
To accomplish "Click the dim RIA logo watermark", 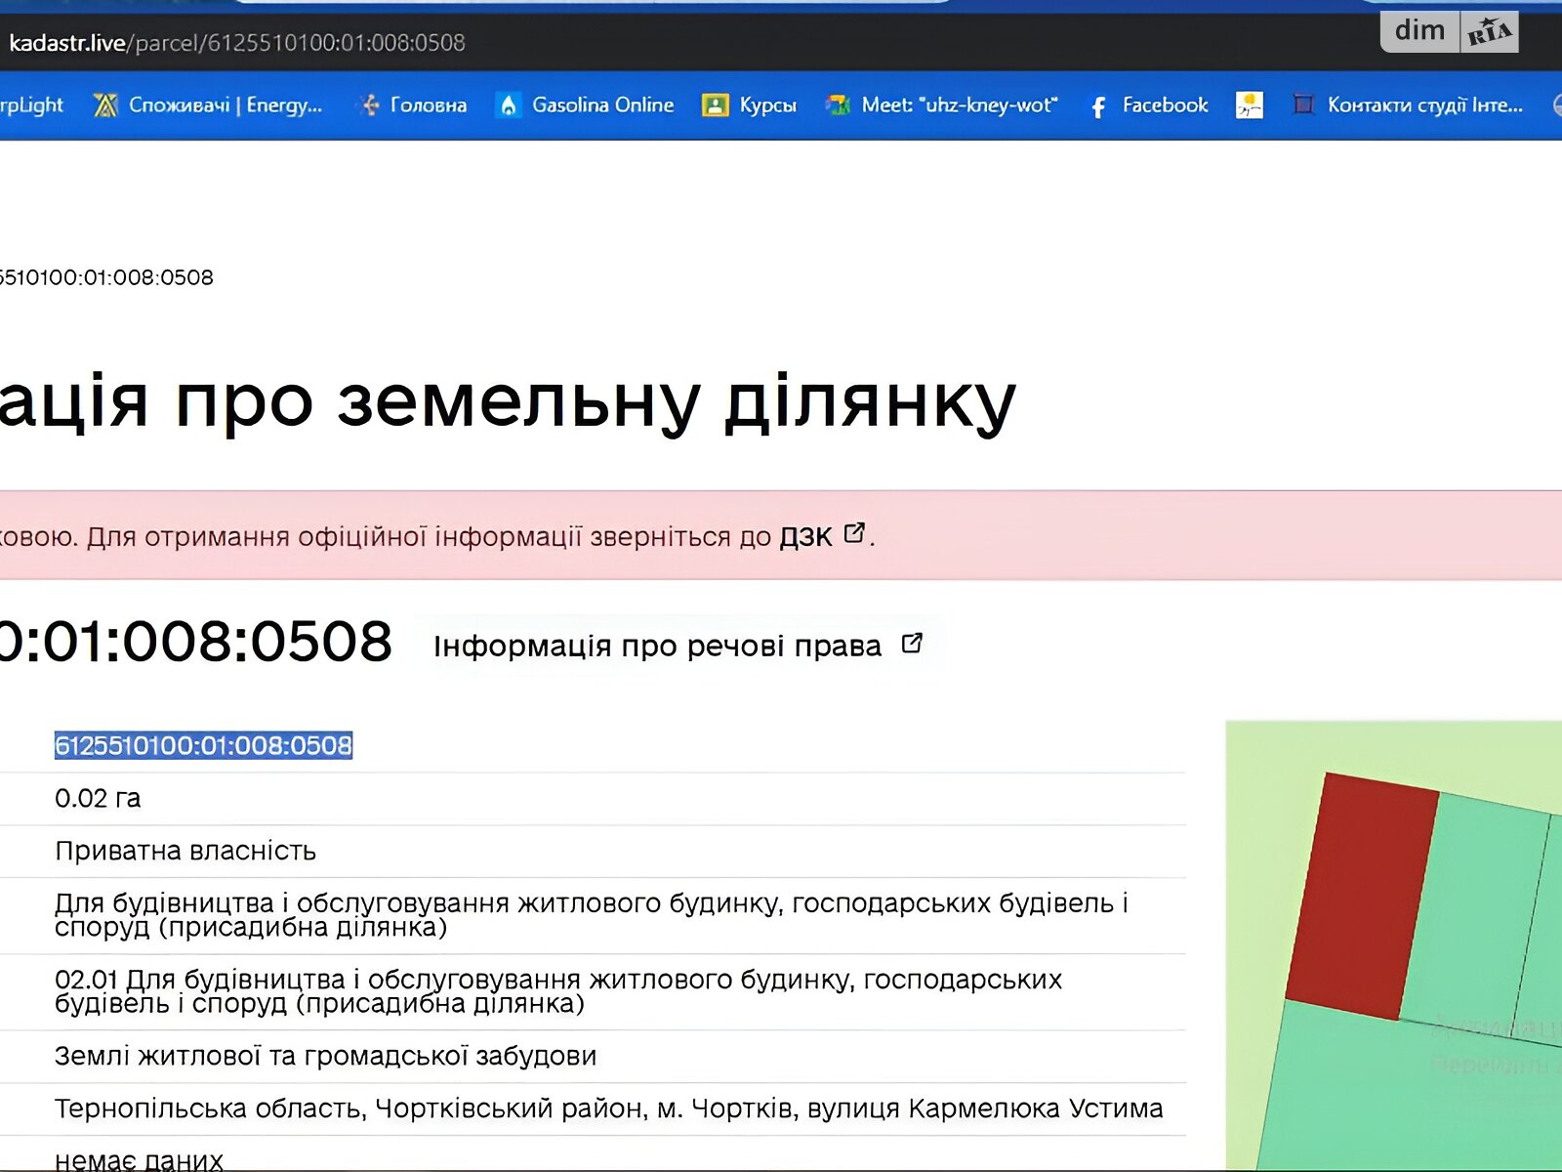I will pyautogui.click(x=1449, y=31).
